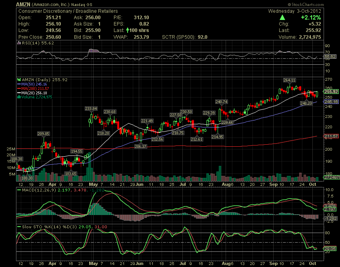Select the Open value 251.21
The height and width of the screenshot is (267, 340).
(x=53, y=18)
